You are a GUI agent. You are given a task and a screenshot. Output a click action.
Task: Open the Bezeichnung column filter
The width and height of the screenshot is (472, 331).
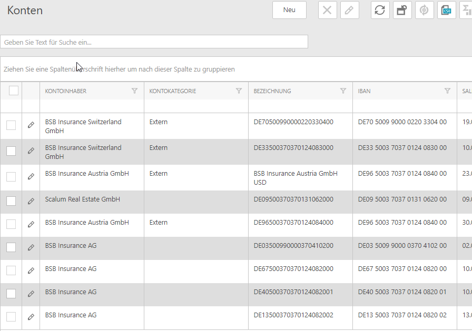343,91
